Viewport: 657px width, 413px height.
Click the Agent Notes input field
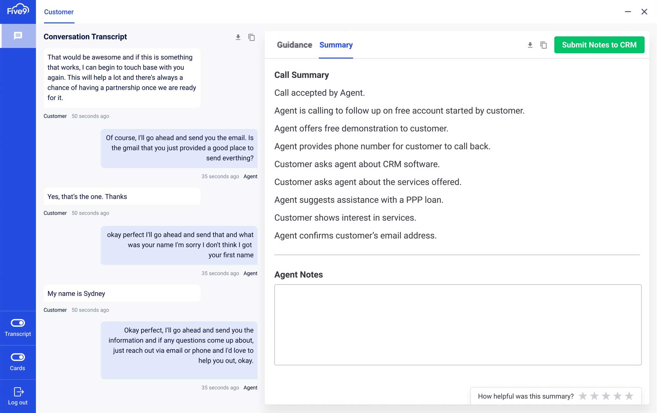(458, 324)
